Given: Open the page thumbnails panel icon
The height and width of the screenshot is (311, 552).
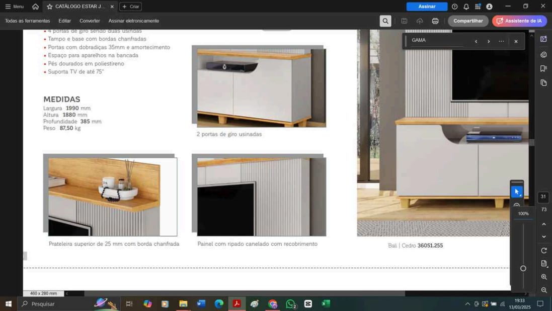Looking at the screenshot, I should coord(543,82).
